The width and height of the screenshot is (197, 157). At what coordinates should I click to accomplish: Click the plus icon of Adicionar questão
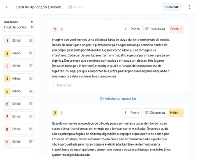coord(102,99)
